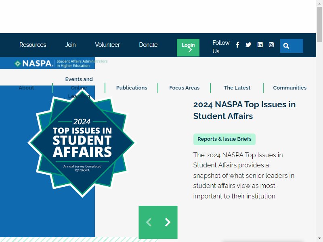323x242 pixels.
Task: Click the scrollbar down arrow
Action: tap(320, 239)
